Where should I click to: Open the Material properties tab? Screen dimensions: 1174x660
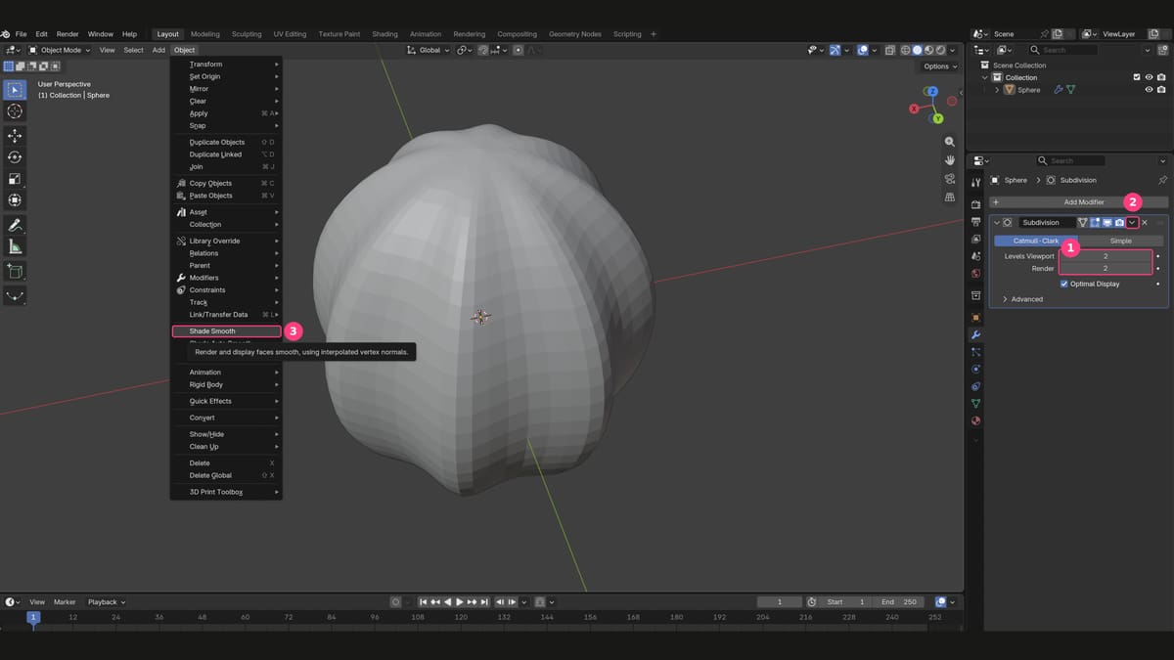coord(975,420)
